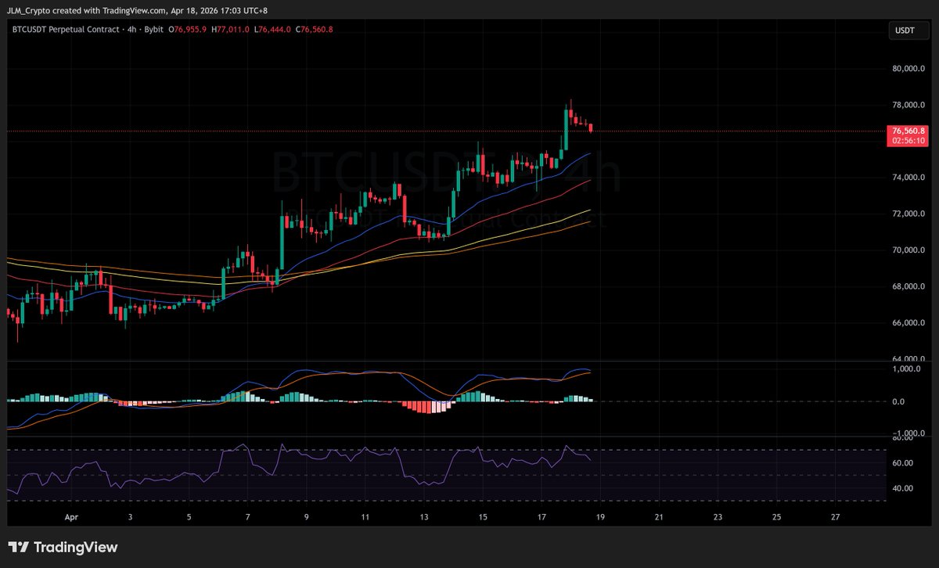Click the 70,000.0 price axis label
The image size is (939, 568).
[x=908, y=250]
